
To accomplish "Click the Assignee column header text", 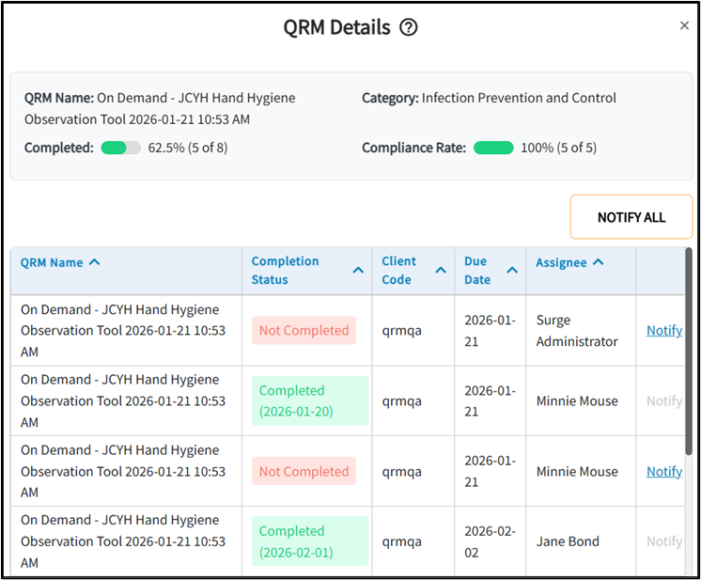I will click(561, 262).
